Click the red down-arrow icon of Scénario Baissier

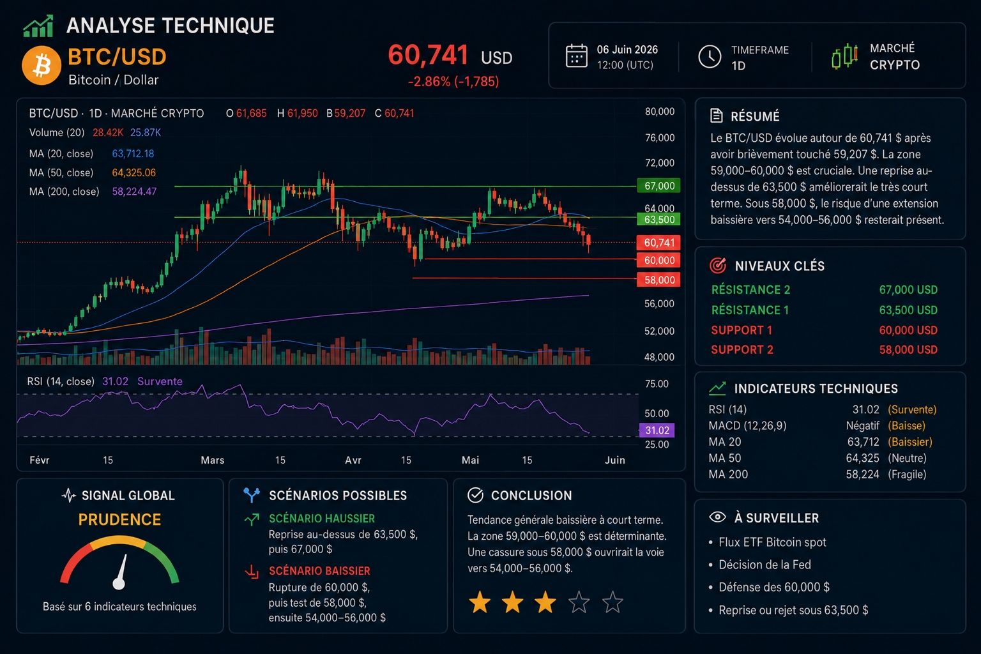click(x=252, y=571)
